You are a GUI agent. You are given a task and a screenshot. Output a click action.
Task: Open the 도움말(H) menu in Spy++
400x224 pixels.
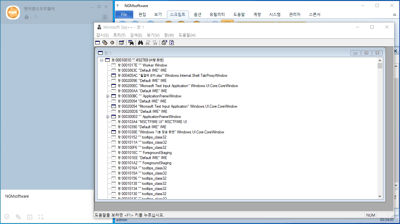(x=187, y=35)
